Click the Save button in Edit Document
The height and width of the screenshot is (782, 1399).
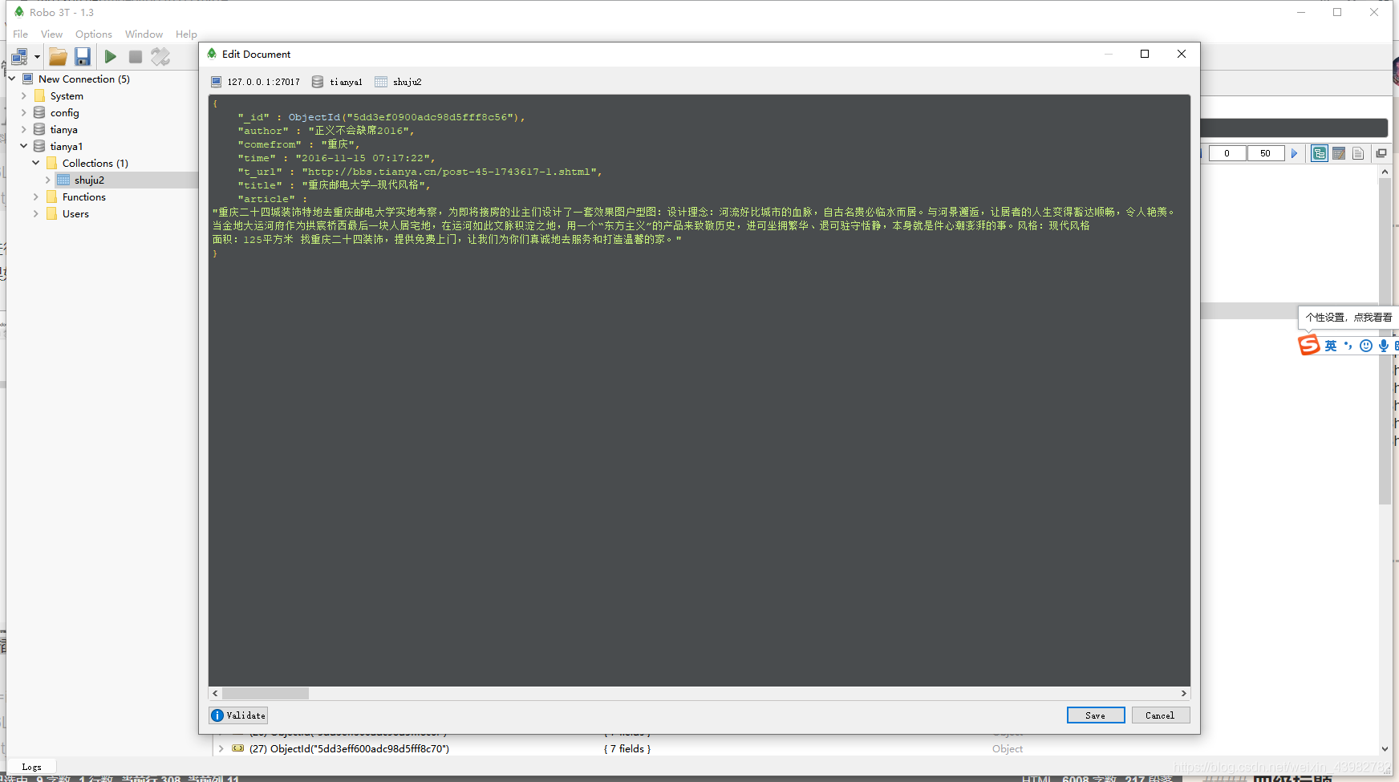pos(1096,715)
